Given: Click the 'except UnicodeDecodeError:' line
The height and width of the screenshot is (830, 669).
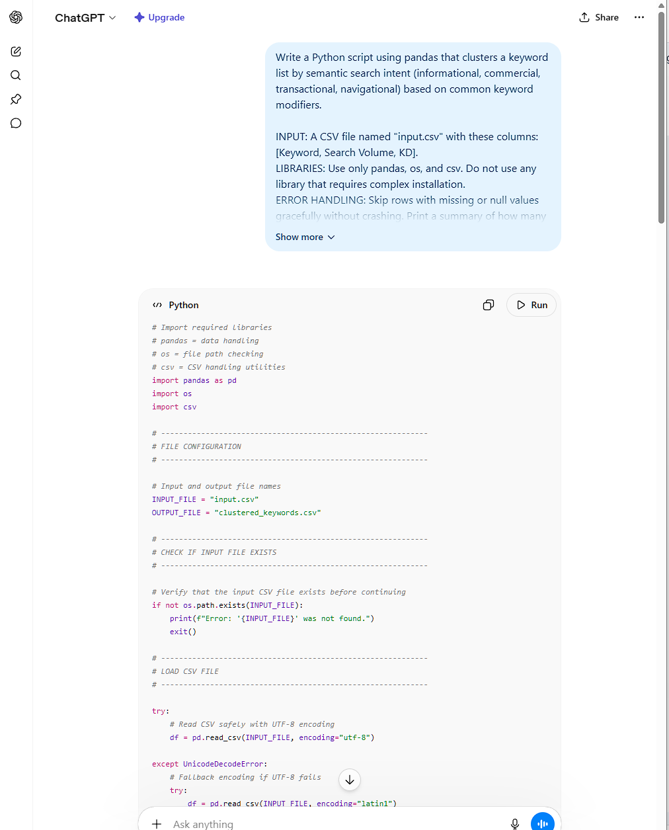Looking at the screenshot, I should (210, 764).
